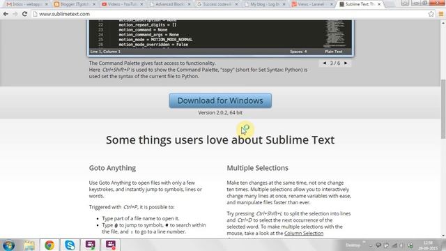Click the recorder taskbar icon with red badge
Image resolution: width=446 pixels, height=251 pixels.
pos(110,245)
